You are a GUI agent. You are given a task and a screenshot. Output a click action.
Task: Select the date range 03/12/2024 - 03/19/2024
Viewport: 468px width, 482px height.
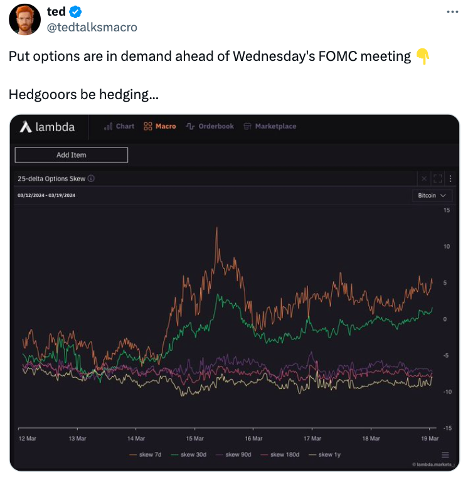[x=46, y=195]
